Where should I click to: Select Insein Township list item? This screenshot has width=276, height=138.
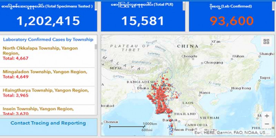point(47,110)
